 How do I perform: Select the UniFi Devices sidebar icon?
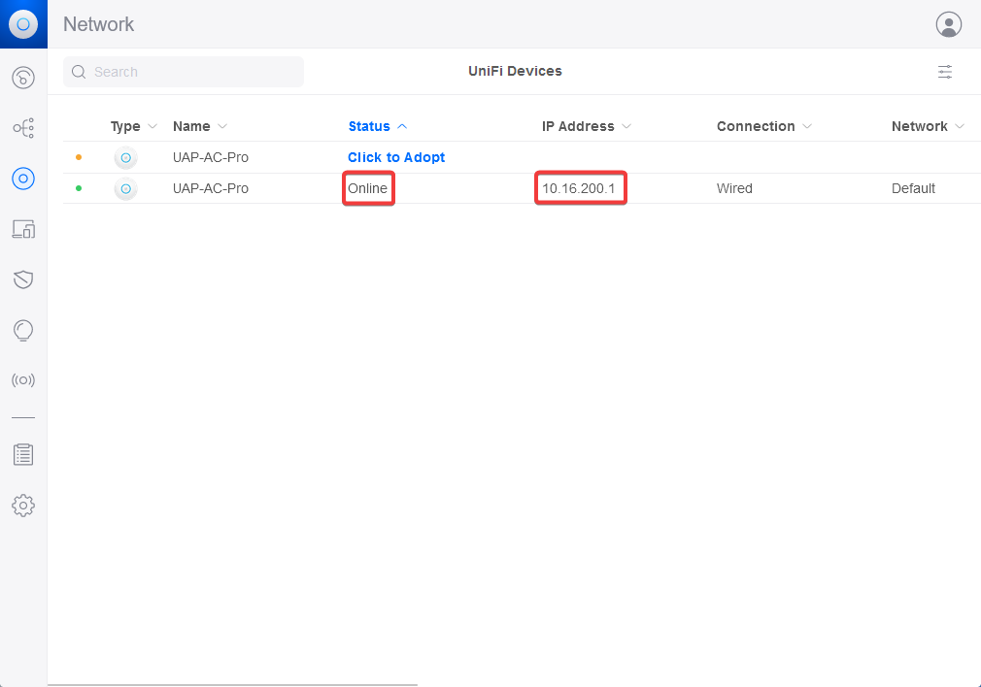point(23,179)
